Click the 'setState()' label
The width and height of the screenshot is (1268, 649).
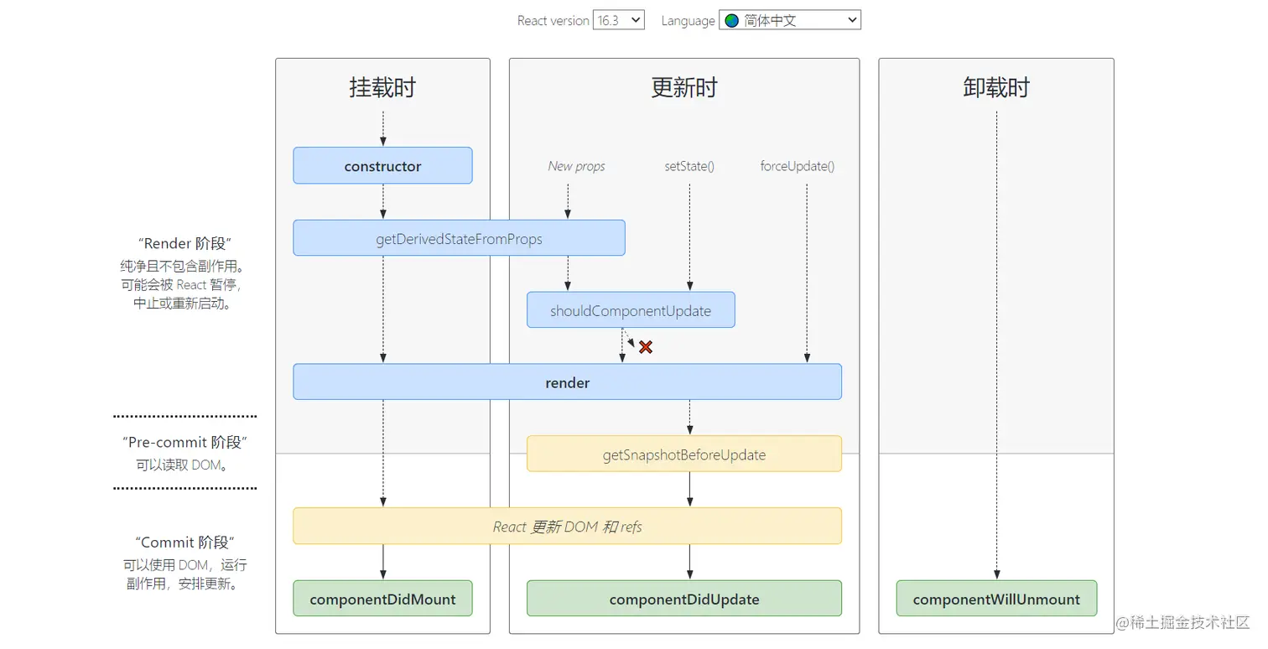(x=689, y=166)
